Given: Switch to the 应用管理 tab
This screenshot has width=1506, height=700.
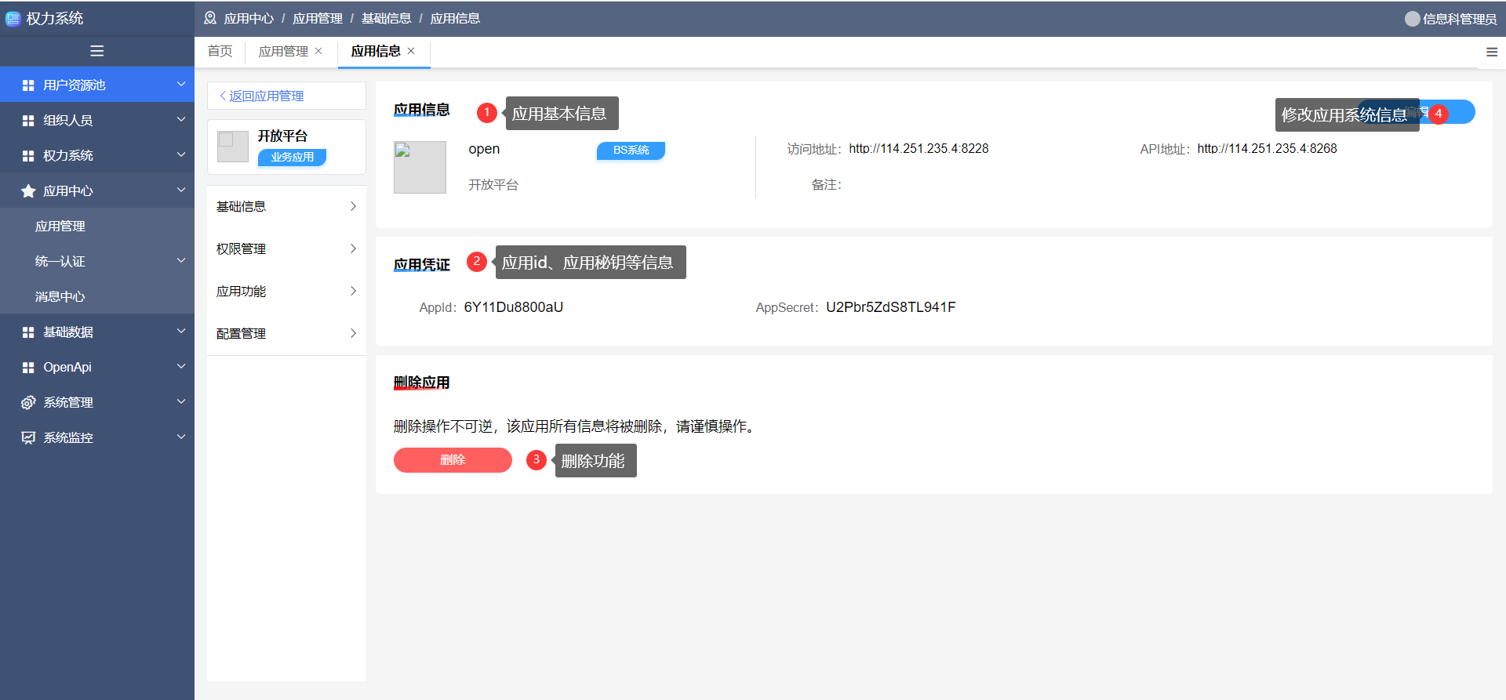Looking at the screenshot, I should 283,51.
